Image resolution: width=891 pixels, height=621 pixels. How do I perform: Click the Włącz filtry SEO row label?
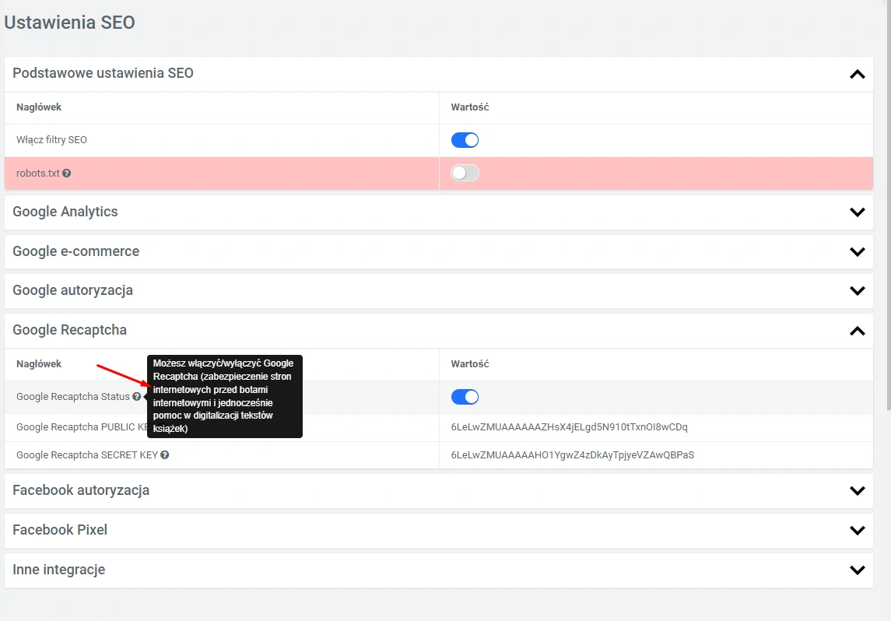pyautogui.click(x=51, y=140)
